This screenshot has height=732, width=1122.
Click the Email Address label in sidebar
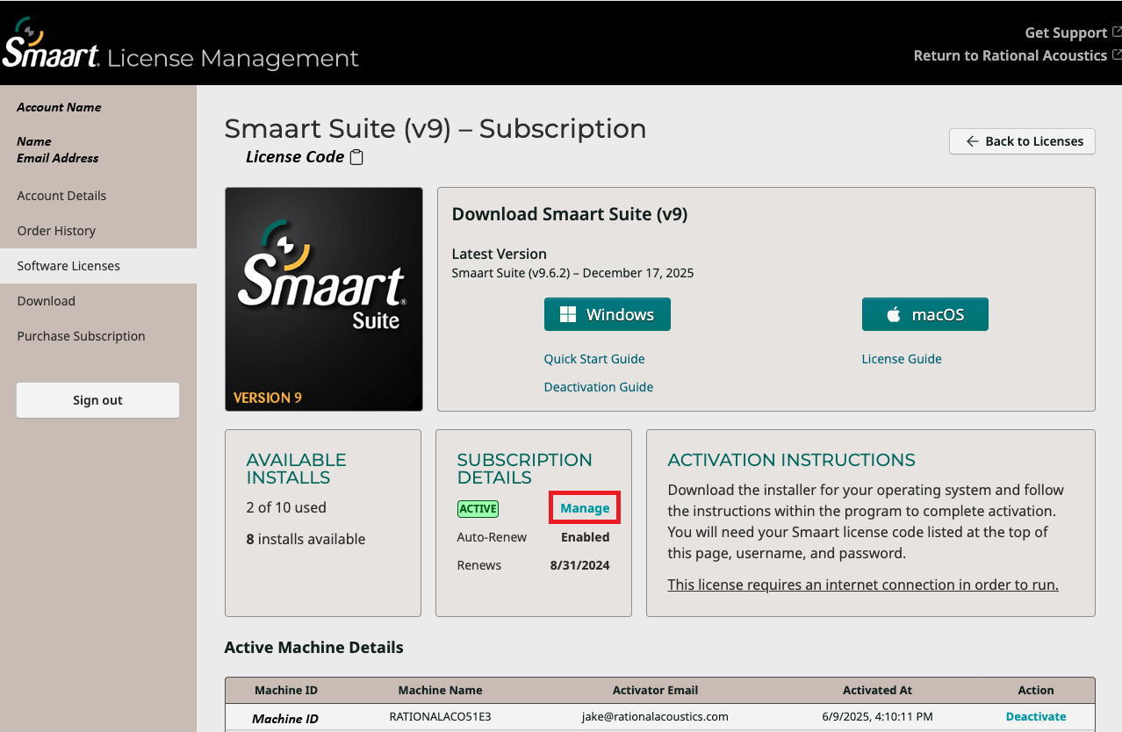pyautogui.click(x=57, y=158)
